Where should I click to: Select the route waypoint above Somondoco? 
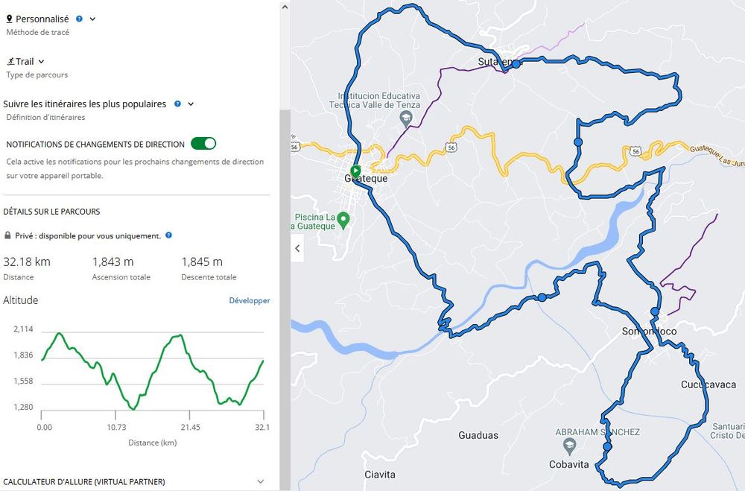coord(655,311)
